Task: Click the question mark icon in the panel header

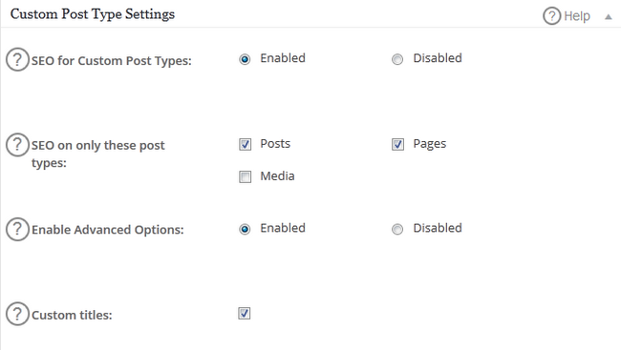Action: (551, 16)
